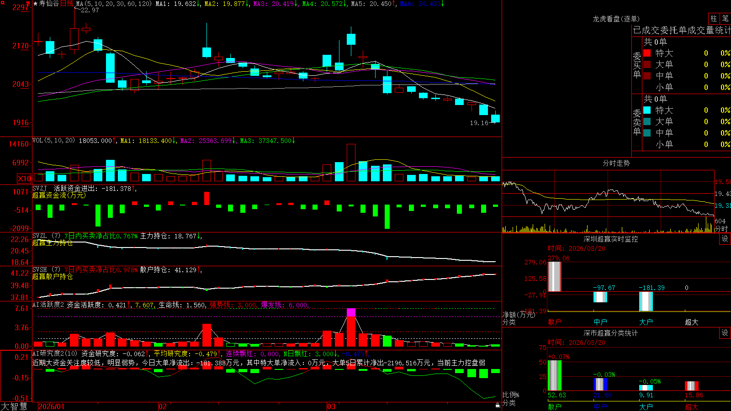Screen dimensions: 731x411
Task: Click the MA4: 20.572 value
Action: 324,4
